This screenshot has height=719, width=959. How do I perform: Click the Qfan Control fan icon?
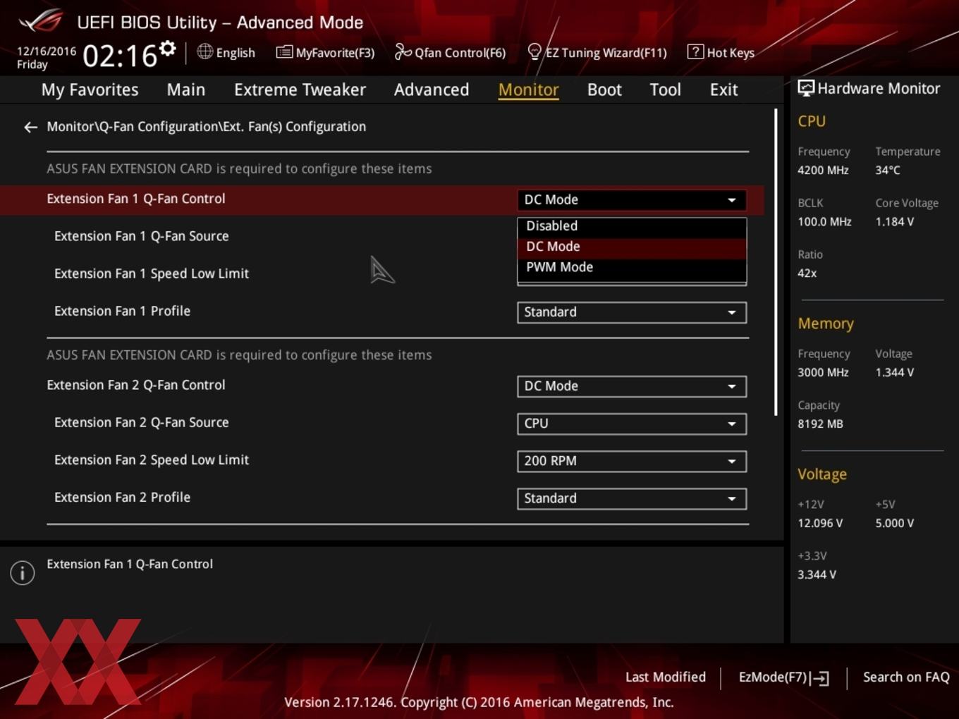403,51
